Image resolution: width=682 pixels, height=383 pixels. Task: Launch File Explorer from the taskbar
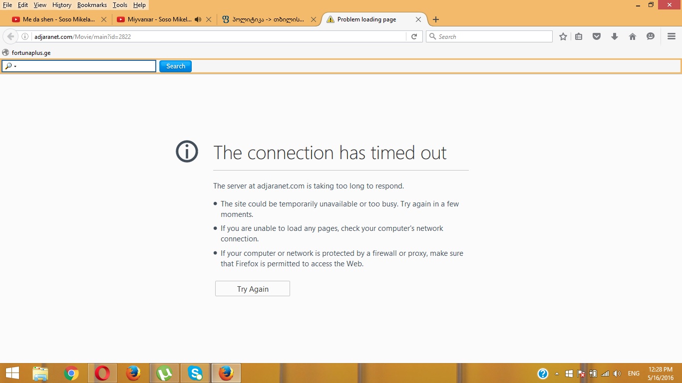[x=40, y=373]
